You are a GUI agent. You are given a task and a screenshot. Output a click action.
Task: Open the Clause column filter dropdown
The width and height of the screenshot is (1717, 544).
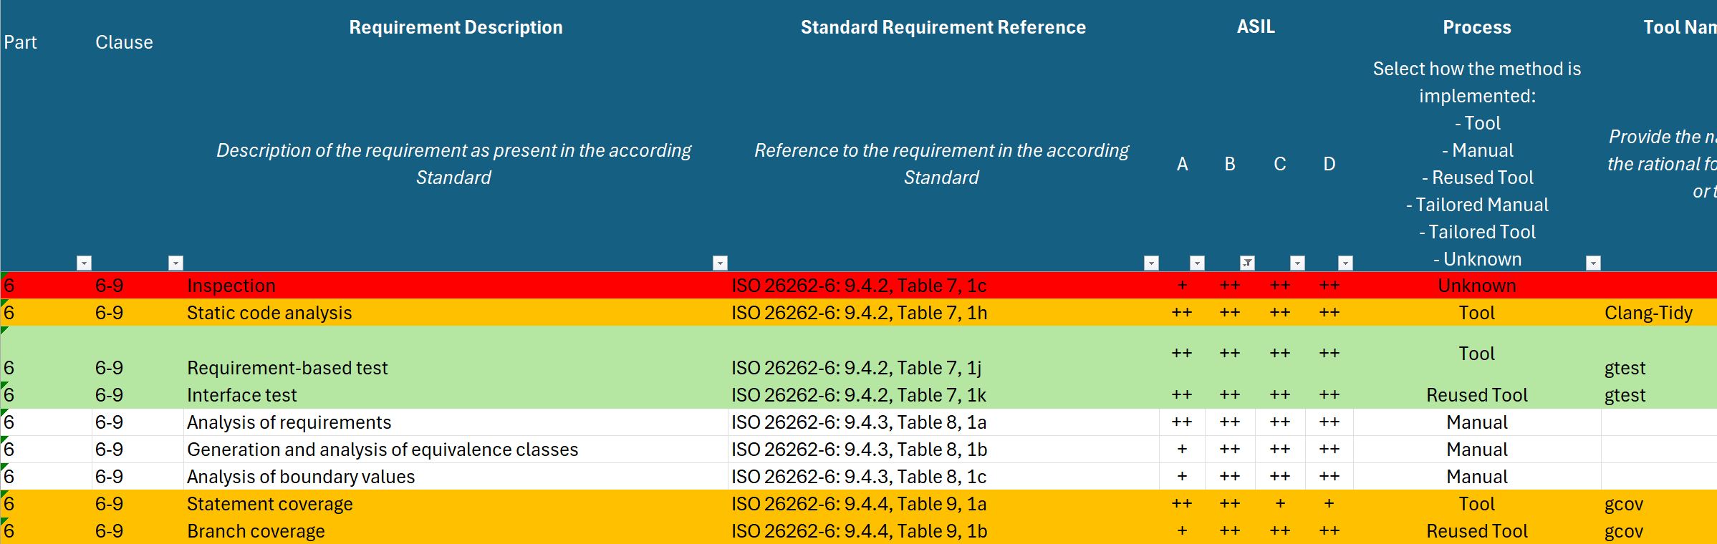pos(175,263)
